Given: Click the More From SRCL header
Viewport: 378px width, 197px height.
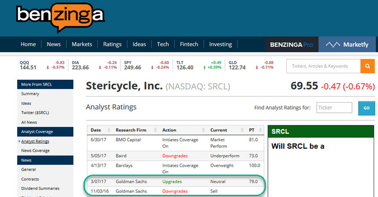Looking at the screenshot, I should tap(45, 85).
